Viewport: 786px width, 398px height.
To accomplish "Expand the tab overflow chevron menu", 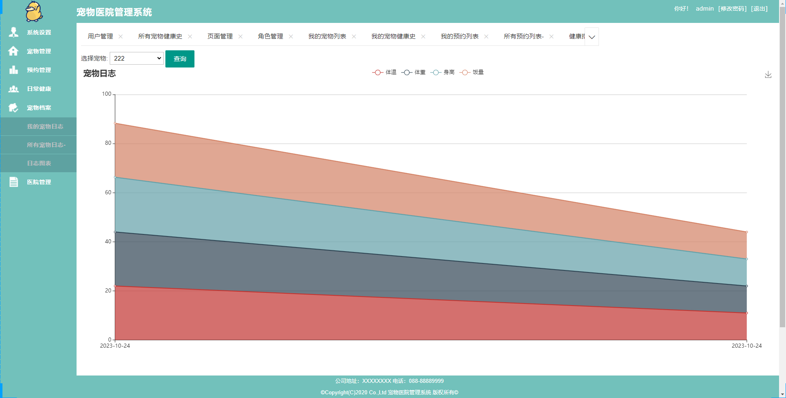I will click(592, 37).
